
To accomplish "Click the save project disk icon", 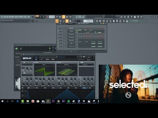I will pyautogui.click(x=135, y=17).
